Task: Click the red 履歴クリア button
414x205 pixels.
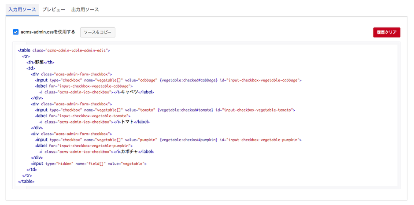Action: tap(386, 32)
